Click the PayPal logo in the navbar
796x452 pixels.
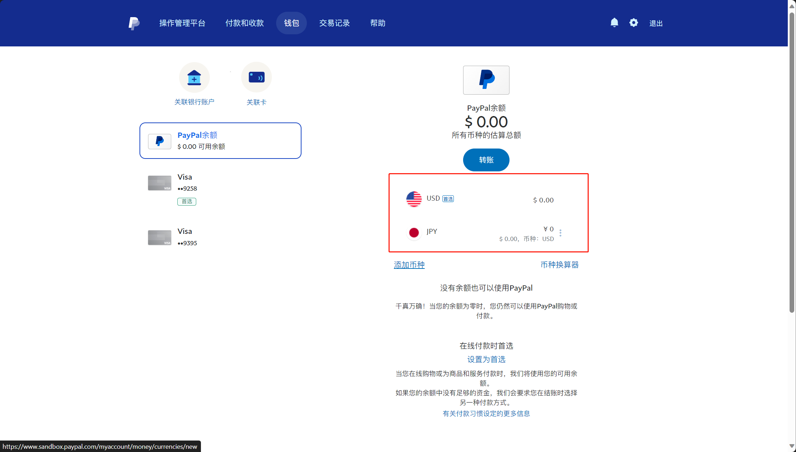134,23
